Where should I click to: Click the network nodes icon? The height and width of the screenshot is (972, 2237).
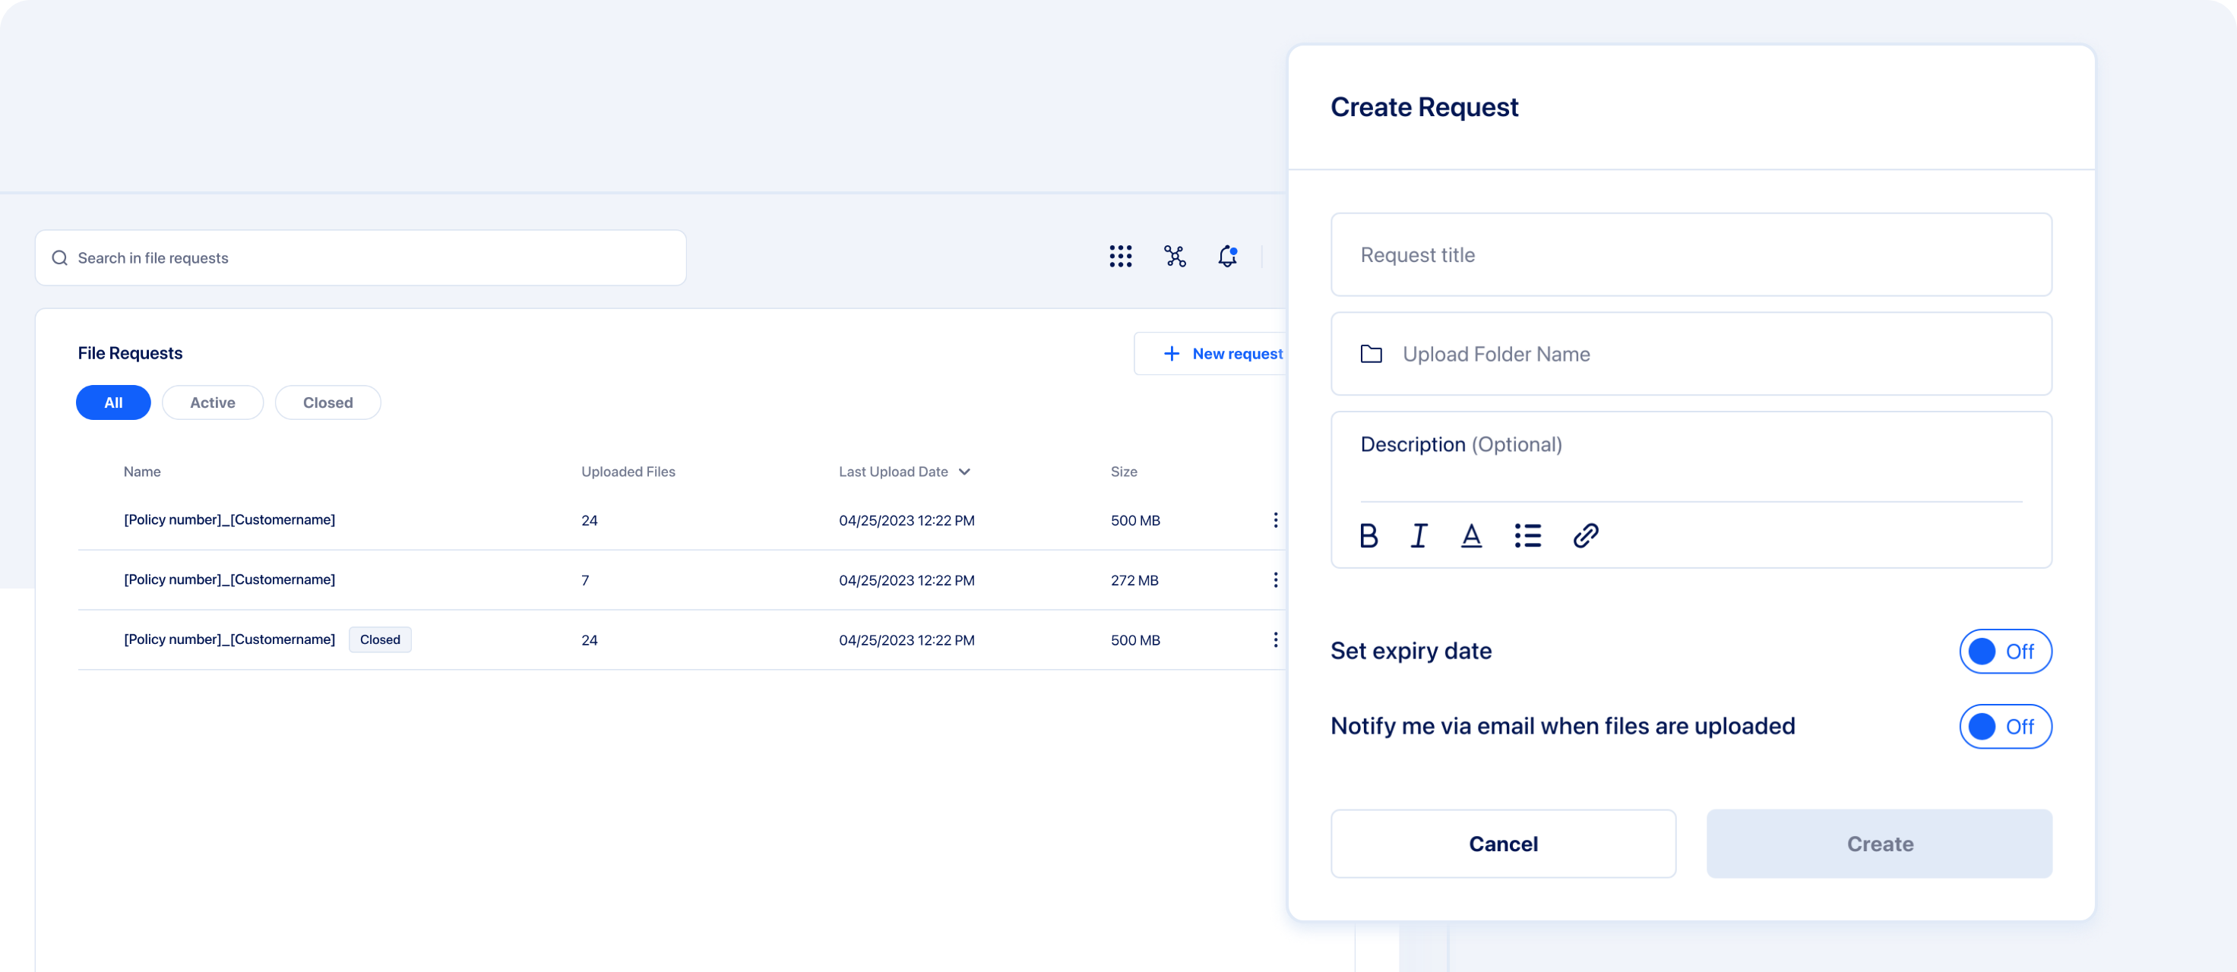pyautogui.click(x=1175, y=256)
